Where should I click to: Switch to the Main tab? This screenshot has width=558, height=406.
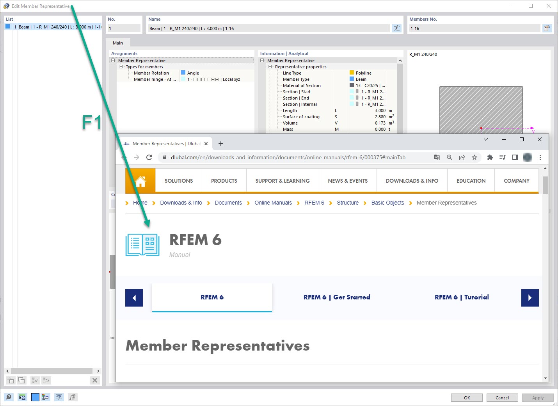[x=118, y=43]
